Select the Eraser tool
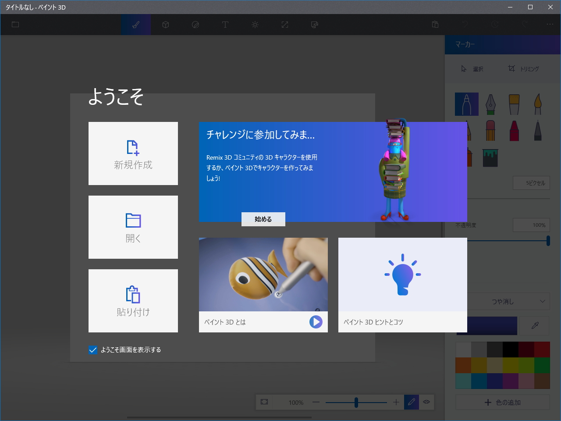 click(x=490, y=129)
